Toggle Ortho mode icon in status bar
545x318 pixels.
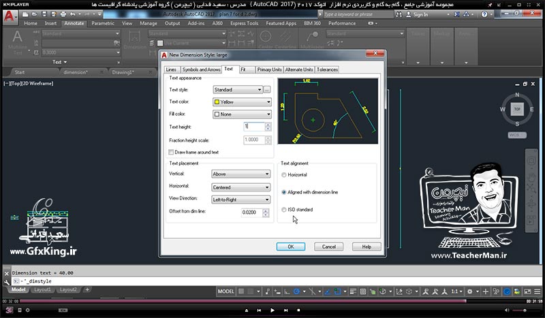[287, 291]
